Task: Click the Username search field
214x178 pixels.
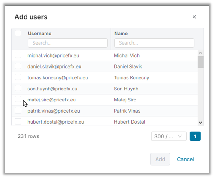Action: click(x=68, y=43)
